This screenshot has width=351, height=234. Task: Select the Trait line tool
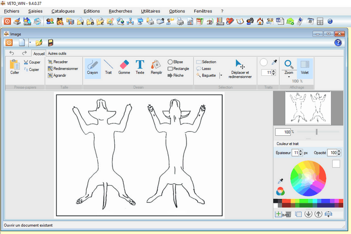pyautogui.click(x=108, y=68)
